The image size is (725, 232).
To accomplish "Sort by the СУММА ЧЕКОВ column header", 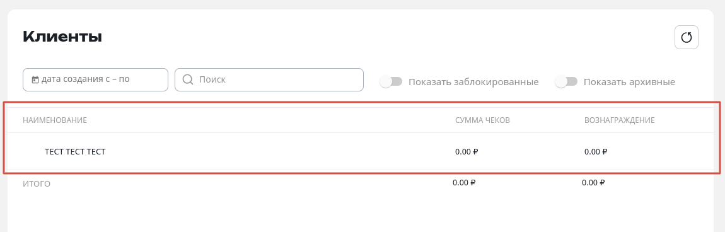I will click(482, 120).
